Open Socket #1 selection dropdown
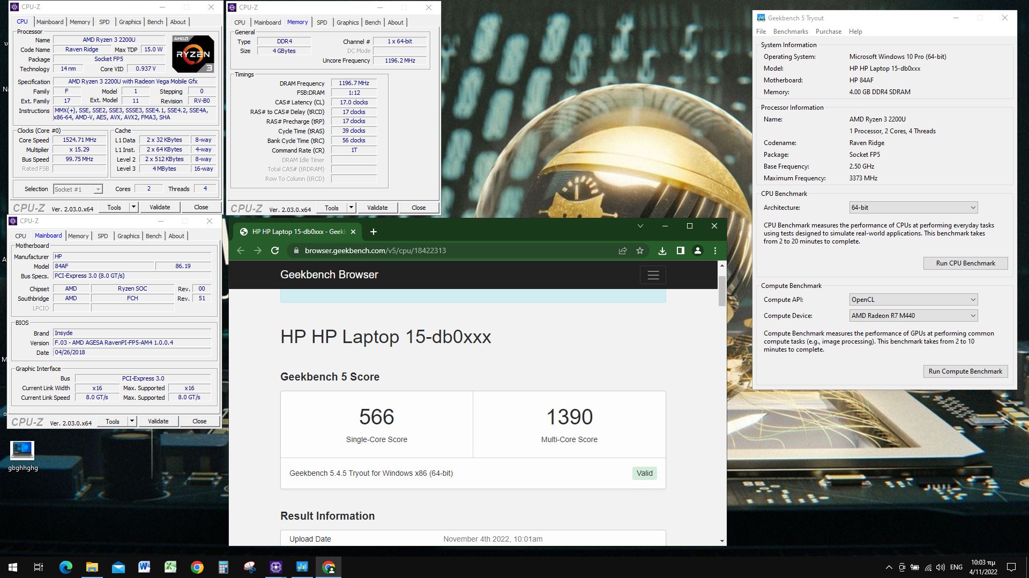1029x578 pixels. coord(78,189)
